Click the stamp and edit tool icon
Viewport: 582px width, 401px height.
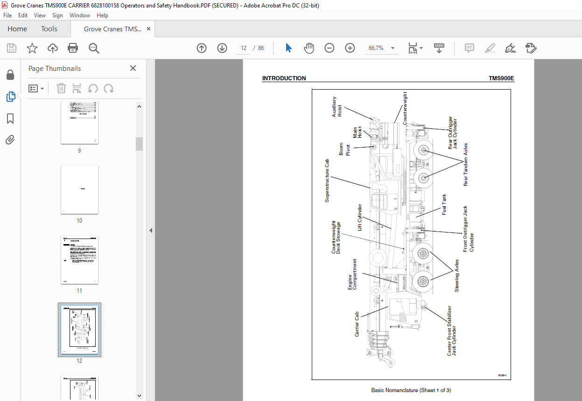pos(531,48)
